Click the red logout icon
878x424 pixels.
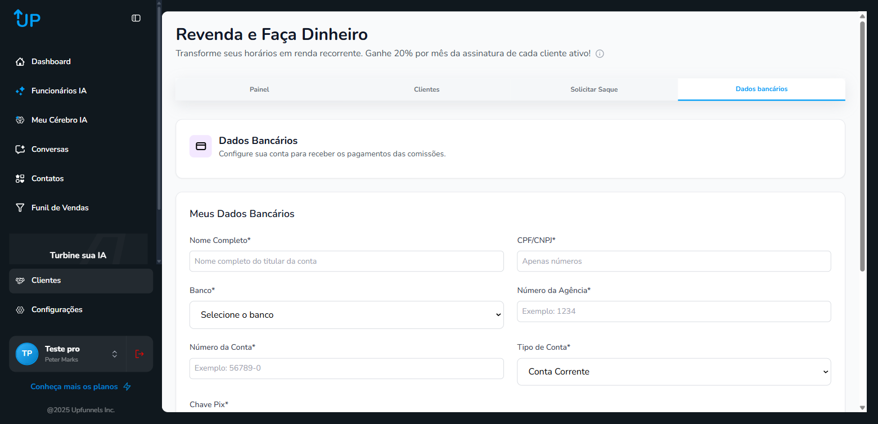(139, 354)
